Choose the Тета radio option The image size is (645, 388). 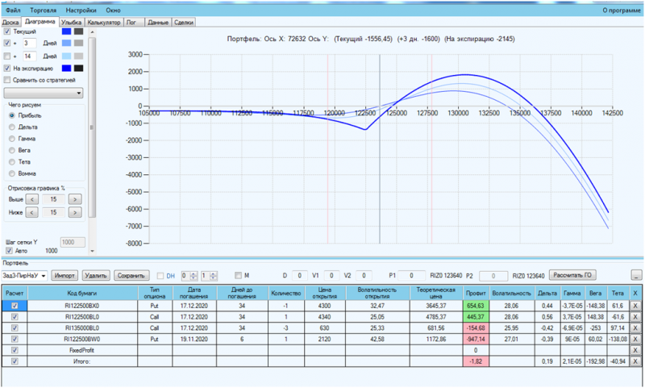coord(12,161)
